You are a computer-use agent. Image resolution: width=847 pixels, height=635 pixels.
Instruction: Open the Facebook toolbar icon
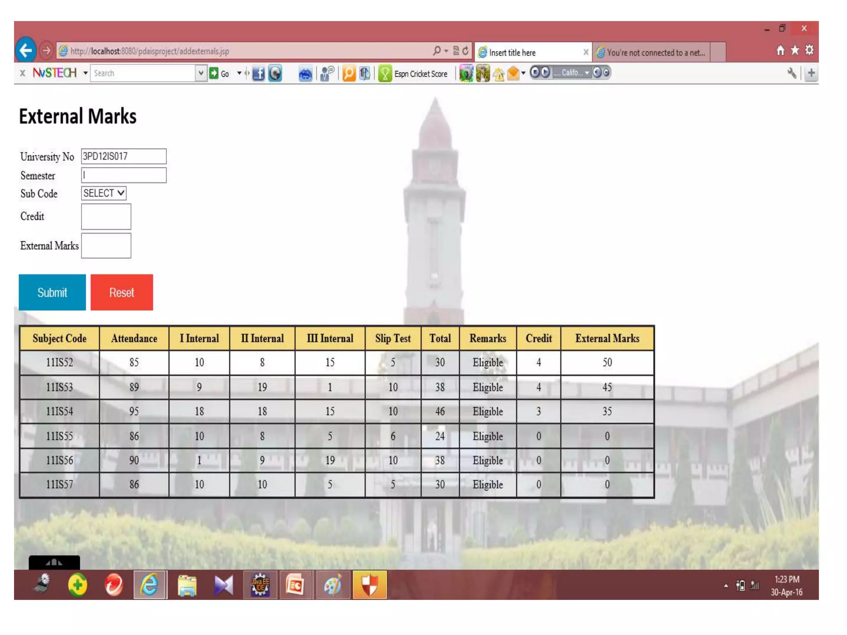[258, 74]
